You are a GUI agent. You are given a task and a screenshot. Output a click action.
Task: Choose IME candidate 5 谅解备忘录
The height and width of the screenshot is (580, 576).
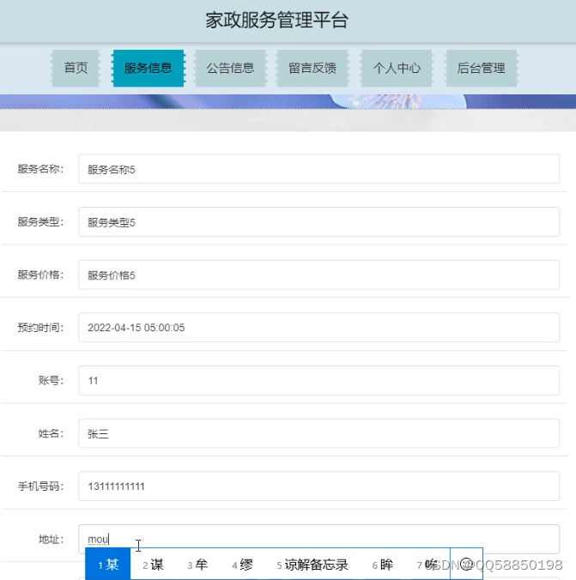point(312,565)
